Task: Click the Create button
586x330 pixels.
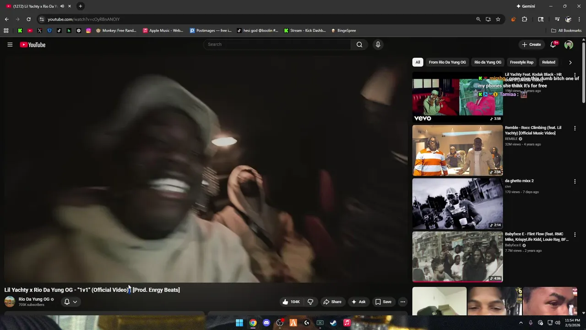Action: coord(531,44)
